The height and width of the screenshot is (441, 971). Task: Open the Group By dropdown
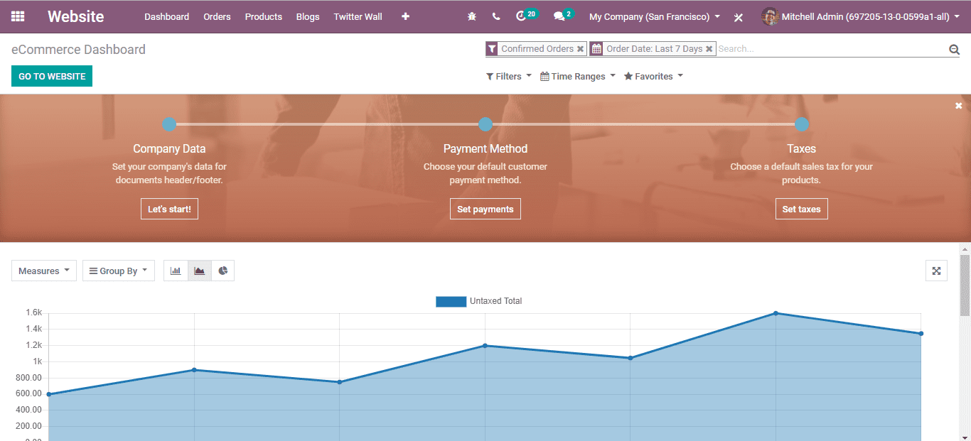pos(119,271)
